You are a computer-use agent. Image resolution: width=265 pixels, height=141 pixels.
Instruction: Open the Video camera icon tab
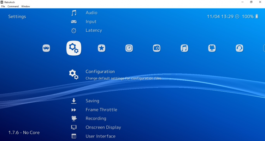tap(212, 48)
